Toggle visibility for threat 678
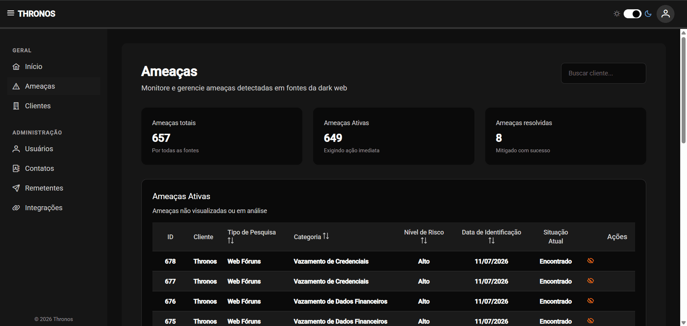Viewport: 687px width, 326px height. point(590,261)
